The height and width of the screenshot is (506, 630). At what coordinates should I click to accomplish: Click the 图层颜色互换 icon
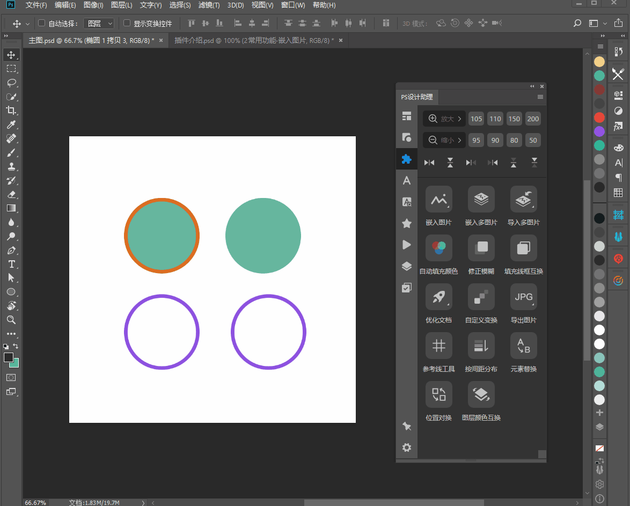(x=481, y=395)
